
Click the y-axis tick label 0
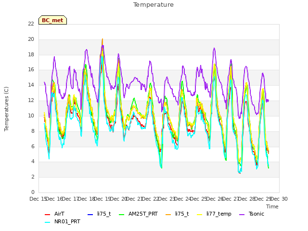(x=33, y=192)
